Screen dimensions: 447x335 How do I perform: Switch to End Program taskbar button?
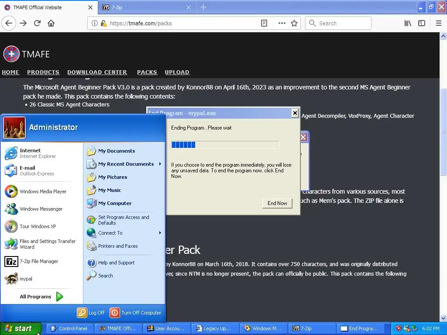point(360,328)
